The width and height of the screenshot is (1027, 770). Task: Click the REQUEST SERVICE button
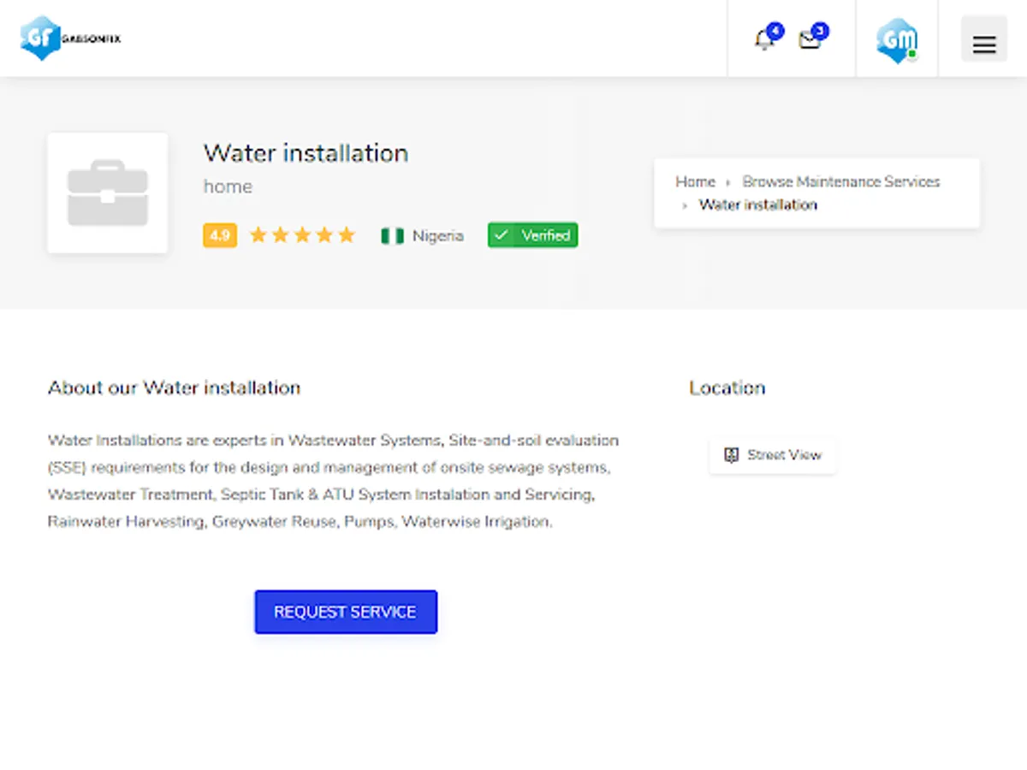click(x=346, y=612)
